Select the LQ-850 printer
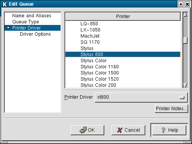 (123, 24)
